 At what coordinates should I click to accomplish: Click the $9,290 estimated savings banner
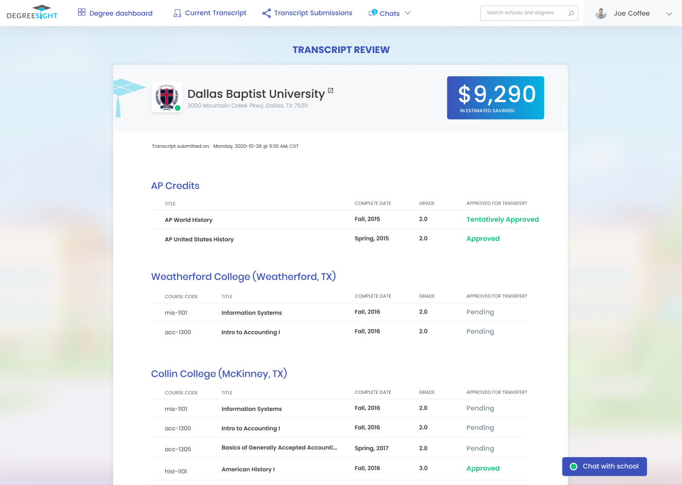tap(495, 98)
